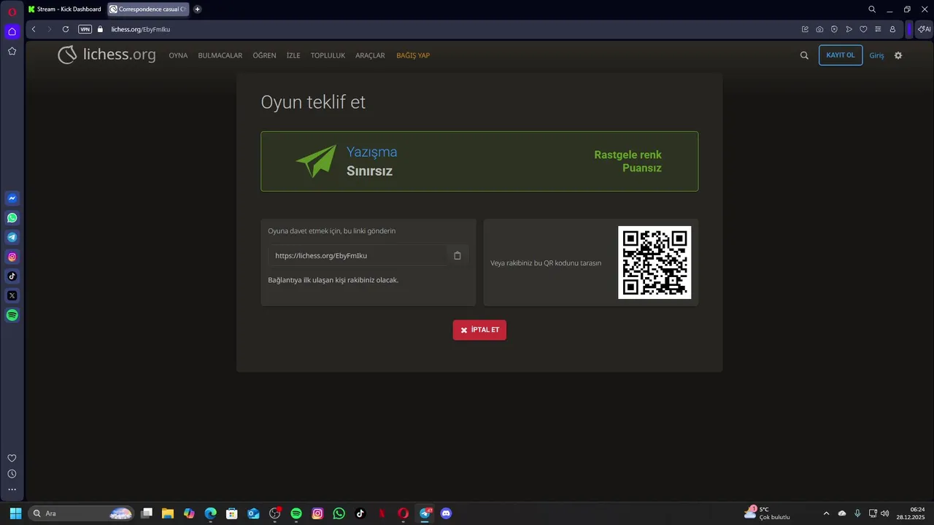Click the KAYIT OL button
Screen dimensions: 934x525
[x=841, y=55]
